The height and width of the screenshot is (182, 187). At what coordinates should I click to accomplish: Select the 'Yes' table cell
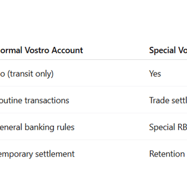(x=155, y=74)
